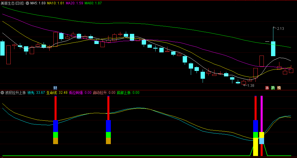The width and height of the screenshot is (297, 158).
Task: Click the green 跌 icon
Action: tap(273, 88)
